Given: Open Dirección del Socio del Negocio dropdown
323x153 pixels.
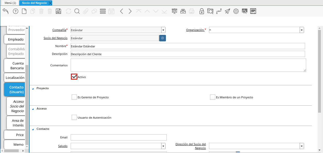Looking at the screenshot, I should pyautogui.click(x=302, y=146).
